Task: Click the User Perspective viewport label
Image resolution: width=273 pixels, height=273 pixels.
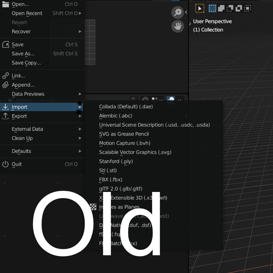Action: click(x=212, y=21)
